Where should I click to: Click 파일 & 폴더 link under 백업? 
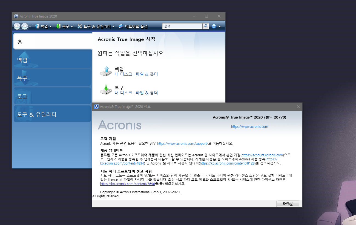point(147,74)
